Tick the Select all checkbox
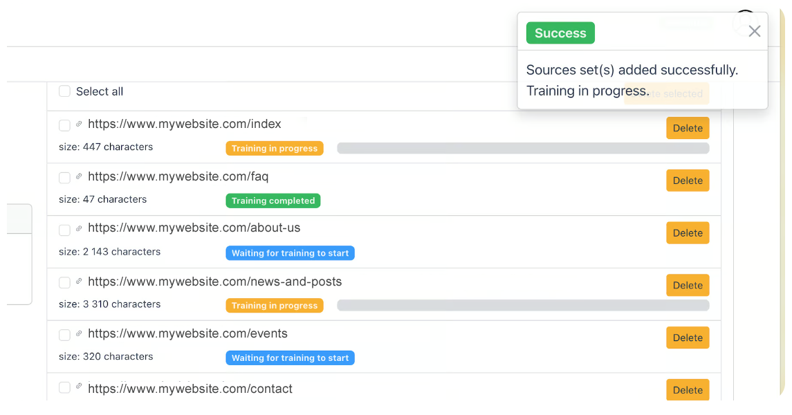 pos(64,91)
